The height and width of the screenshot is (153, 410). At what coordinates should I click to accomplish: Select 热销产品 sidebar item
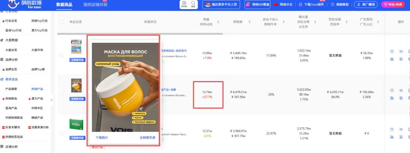pos(37,89)
